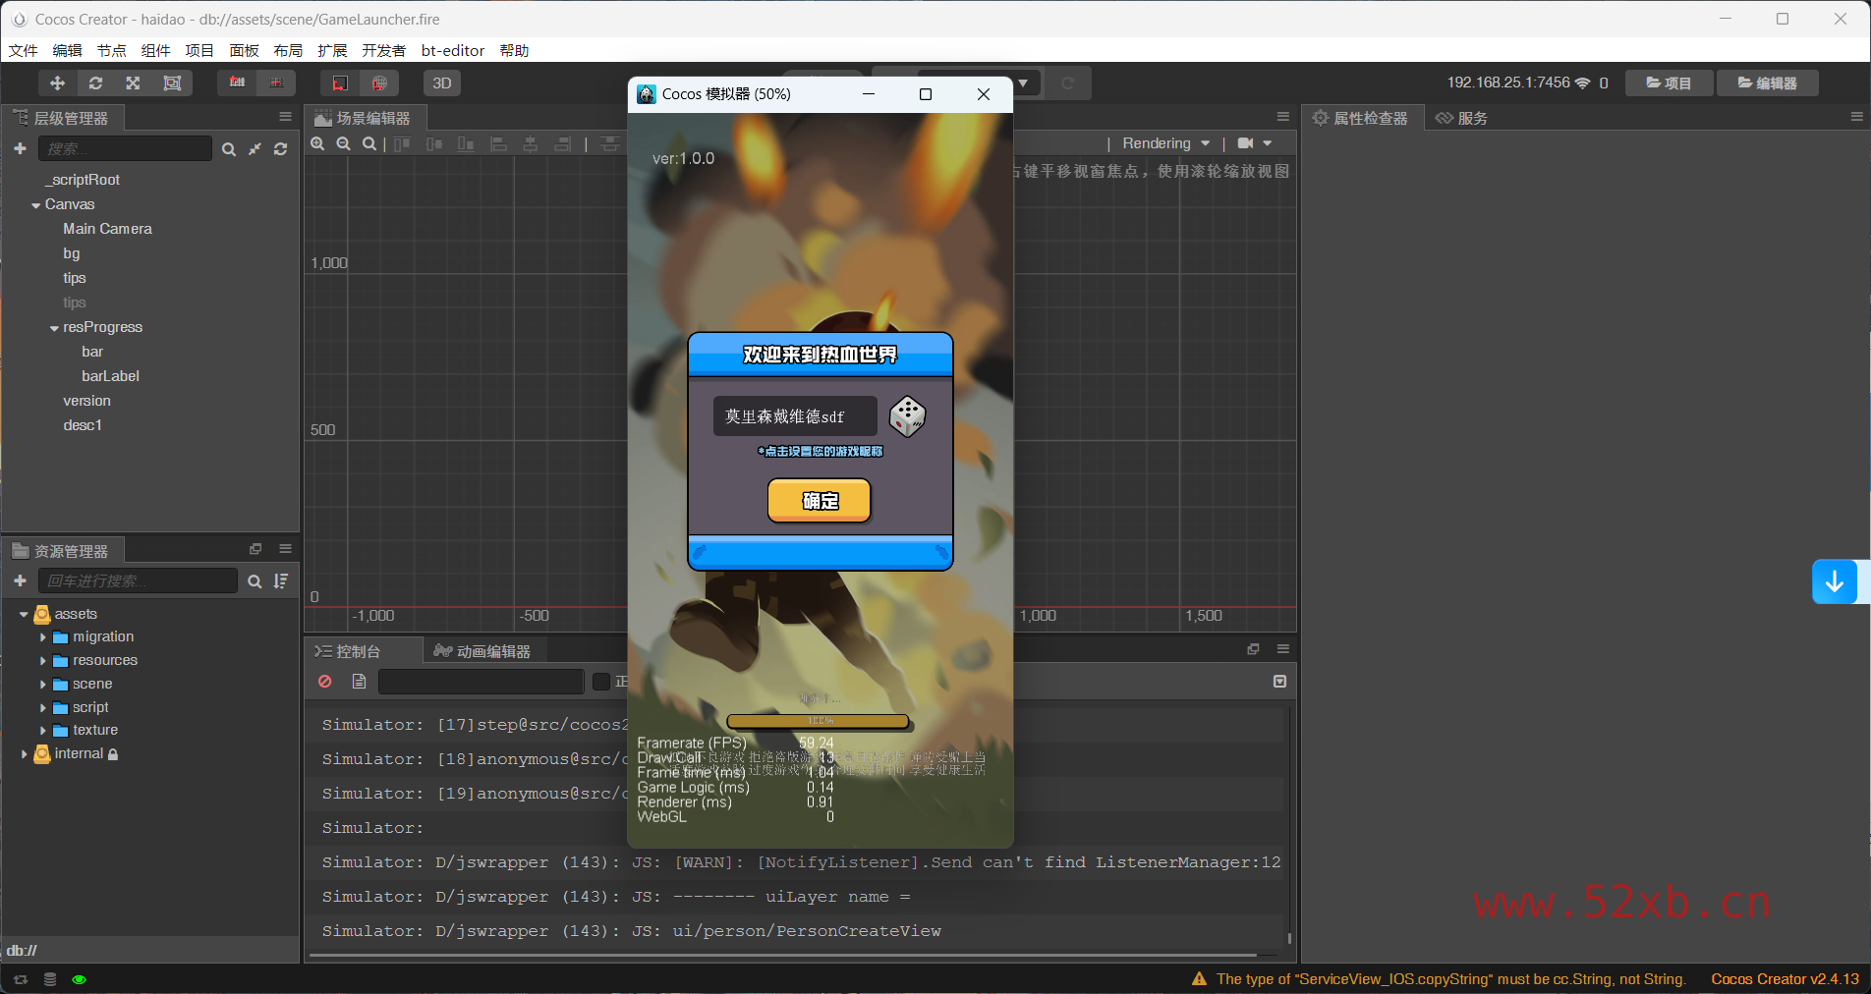Change the asset sort order

click(281, 581)
